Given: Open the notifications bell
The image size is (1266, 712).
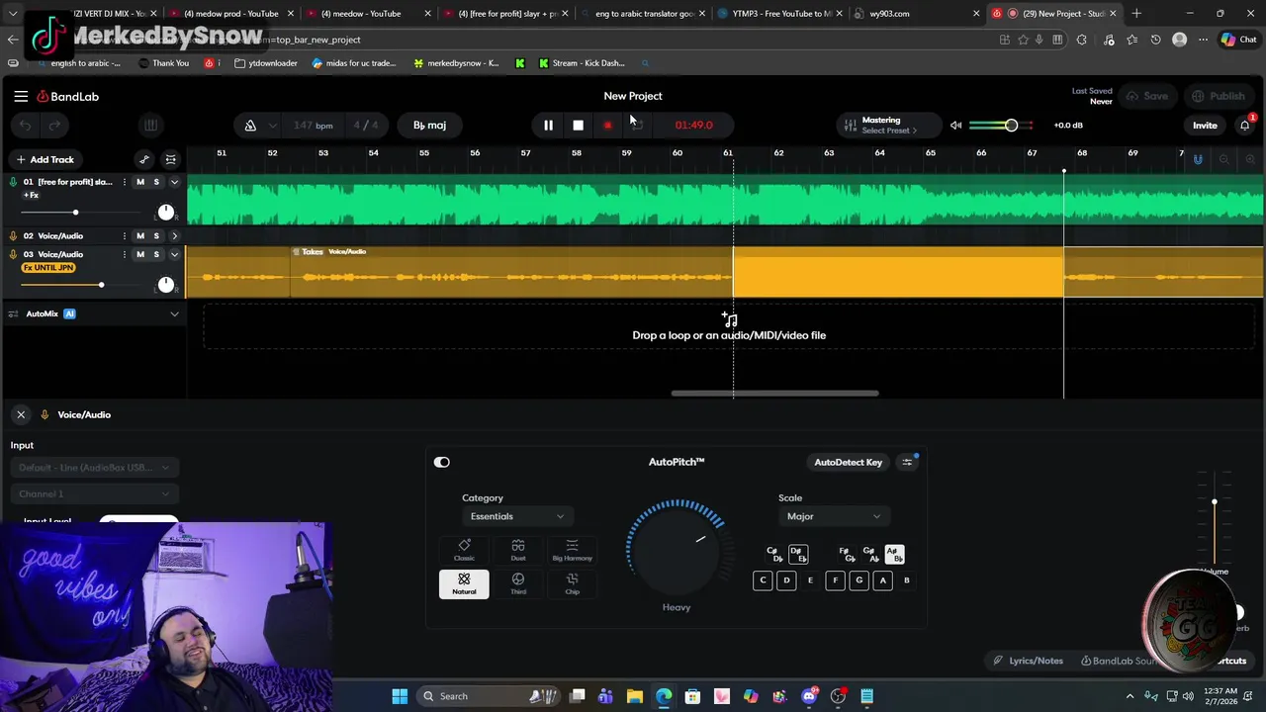Looking at the screenshot, I should 1245,126.
